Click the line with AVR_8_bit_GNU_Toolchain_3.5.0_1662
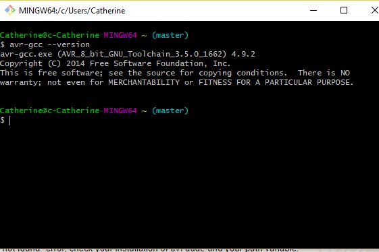This screenshot has width=379, height=252. [128, 54]
